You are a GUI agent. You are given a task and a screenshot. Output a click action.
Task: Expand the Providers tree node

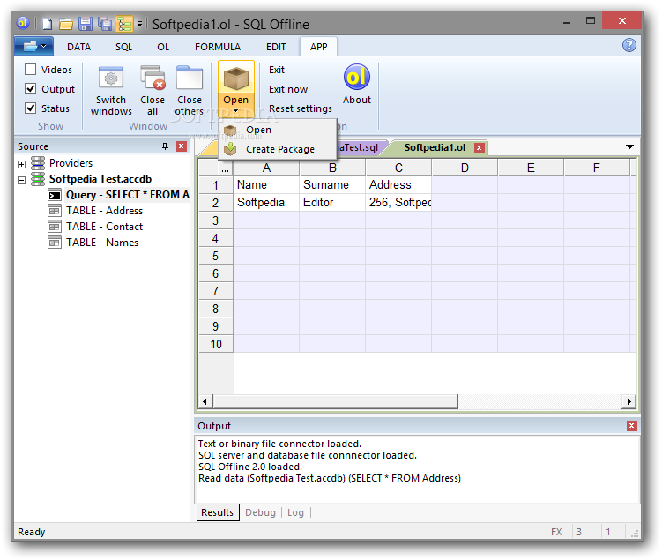(21, 164)
